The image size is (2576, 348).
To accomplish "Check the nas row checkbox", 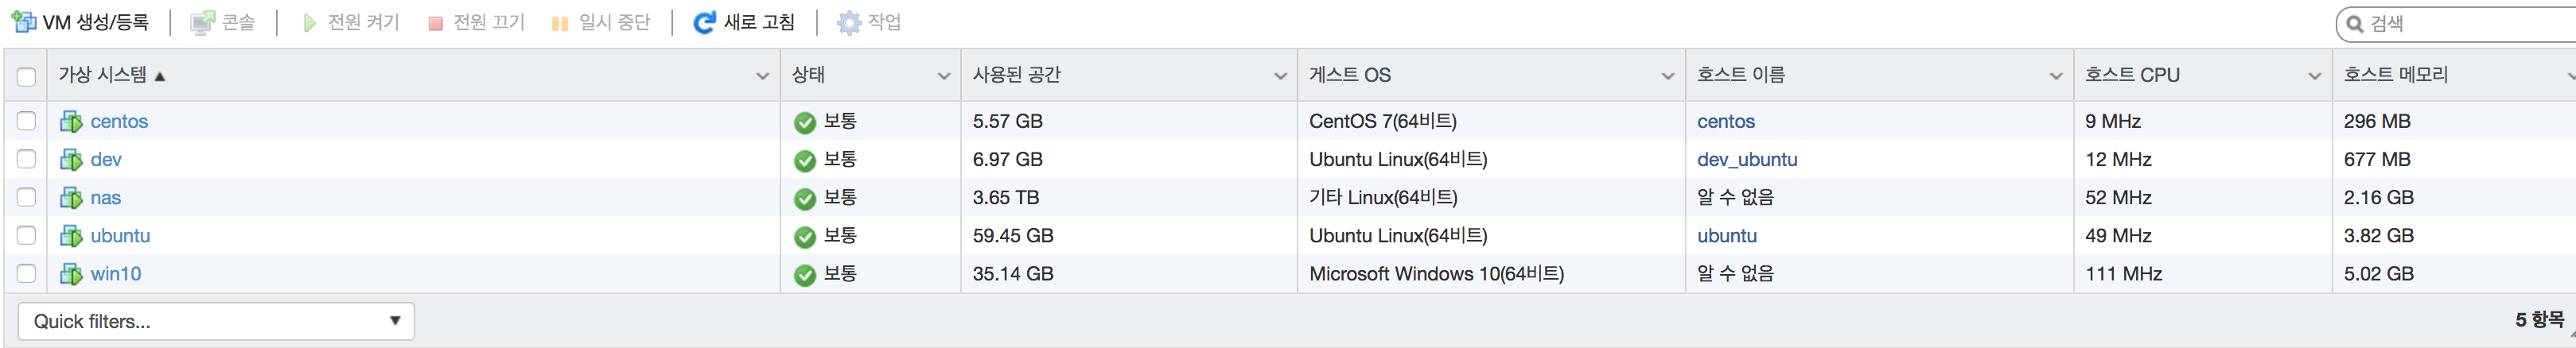I will 26,197.
